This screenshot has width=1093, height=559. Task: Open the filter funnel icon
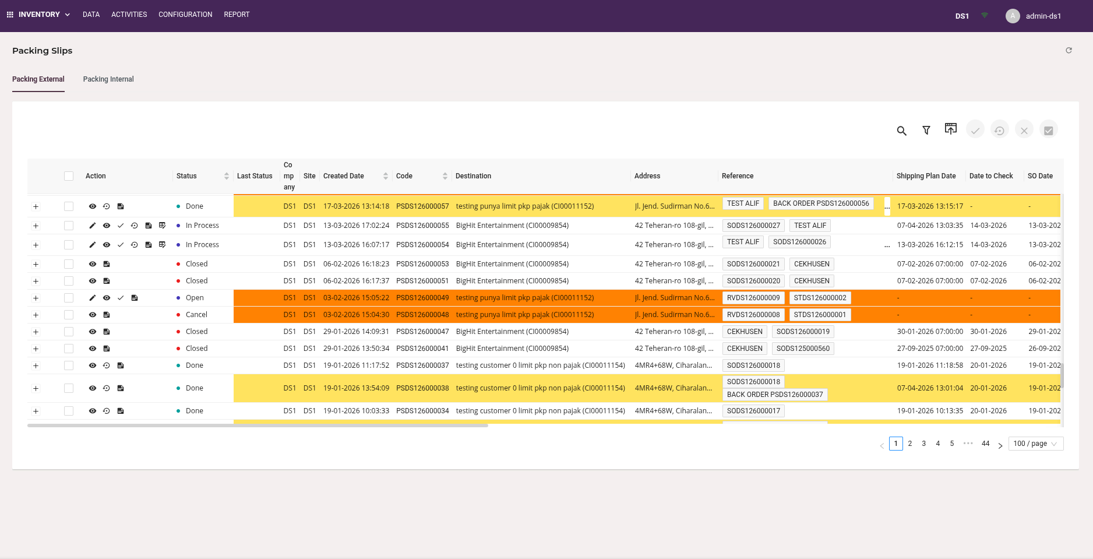pos(926,131)
